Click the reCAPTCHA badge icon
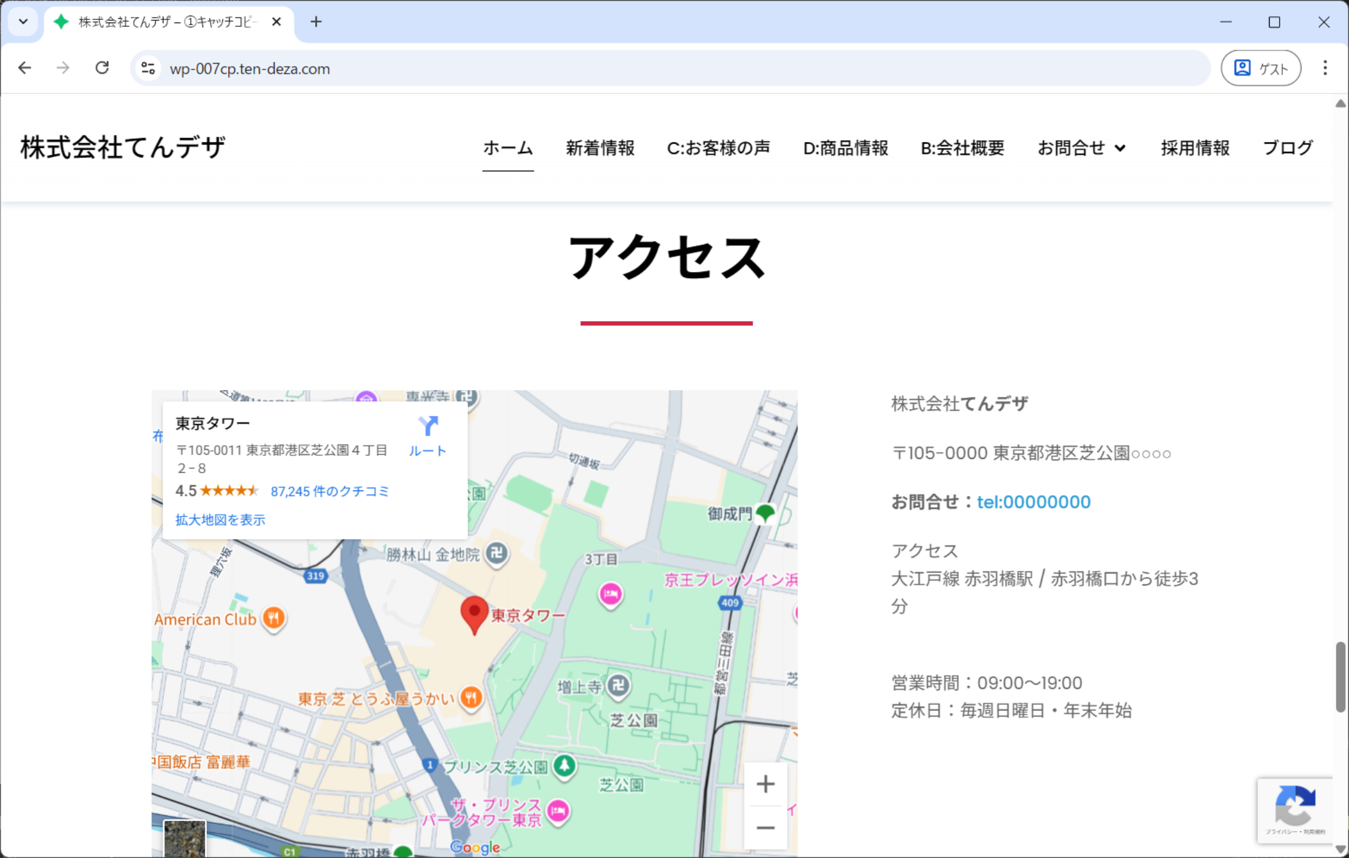 point(1295,806)
